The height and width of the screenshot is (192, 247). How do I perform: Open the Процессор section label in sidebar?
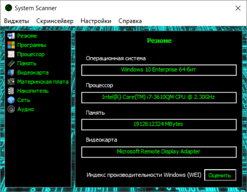[x=31, y=54]
